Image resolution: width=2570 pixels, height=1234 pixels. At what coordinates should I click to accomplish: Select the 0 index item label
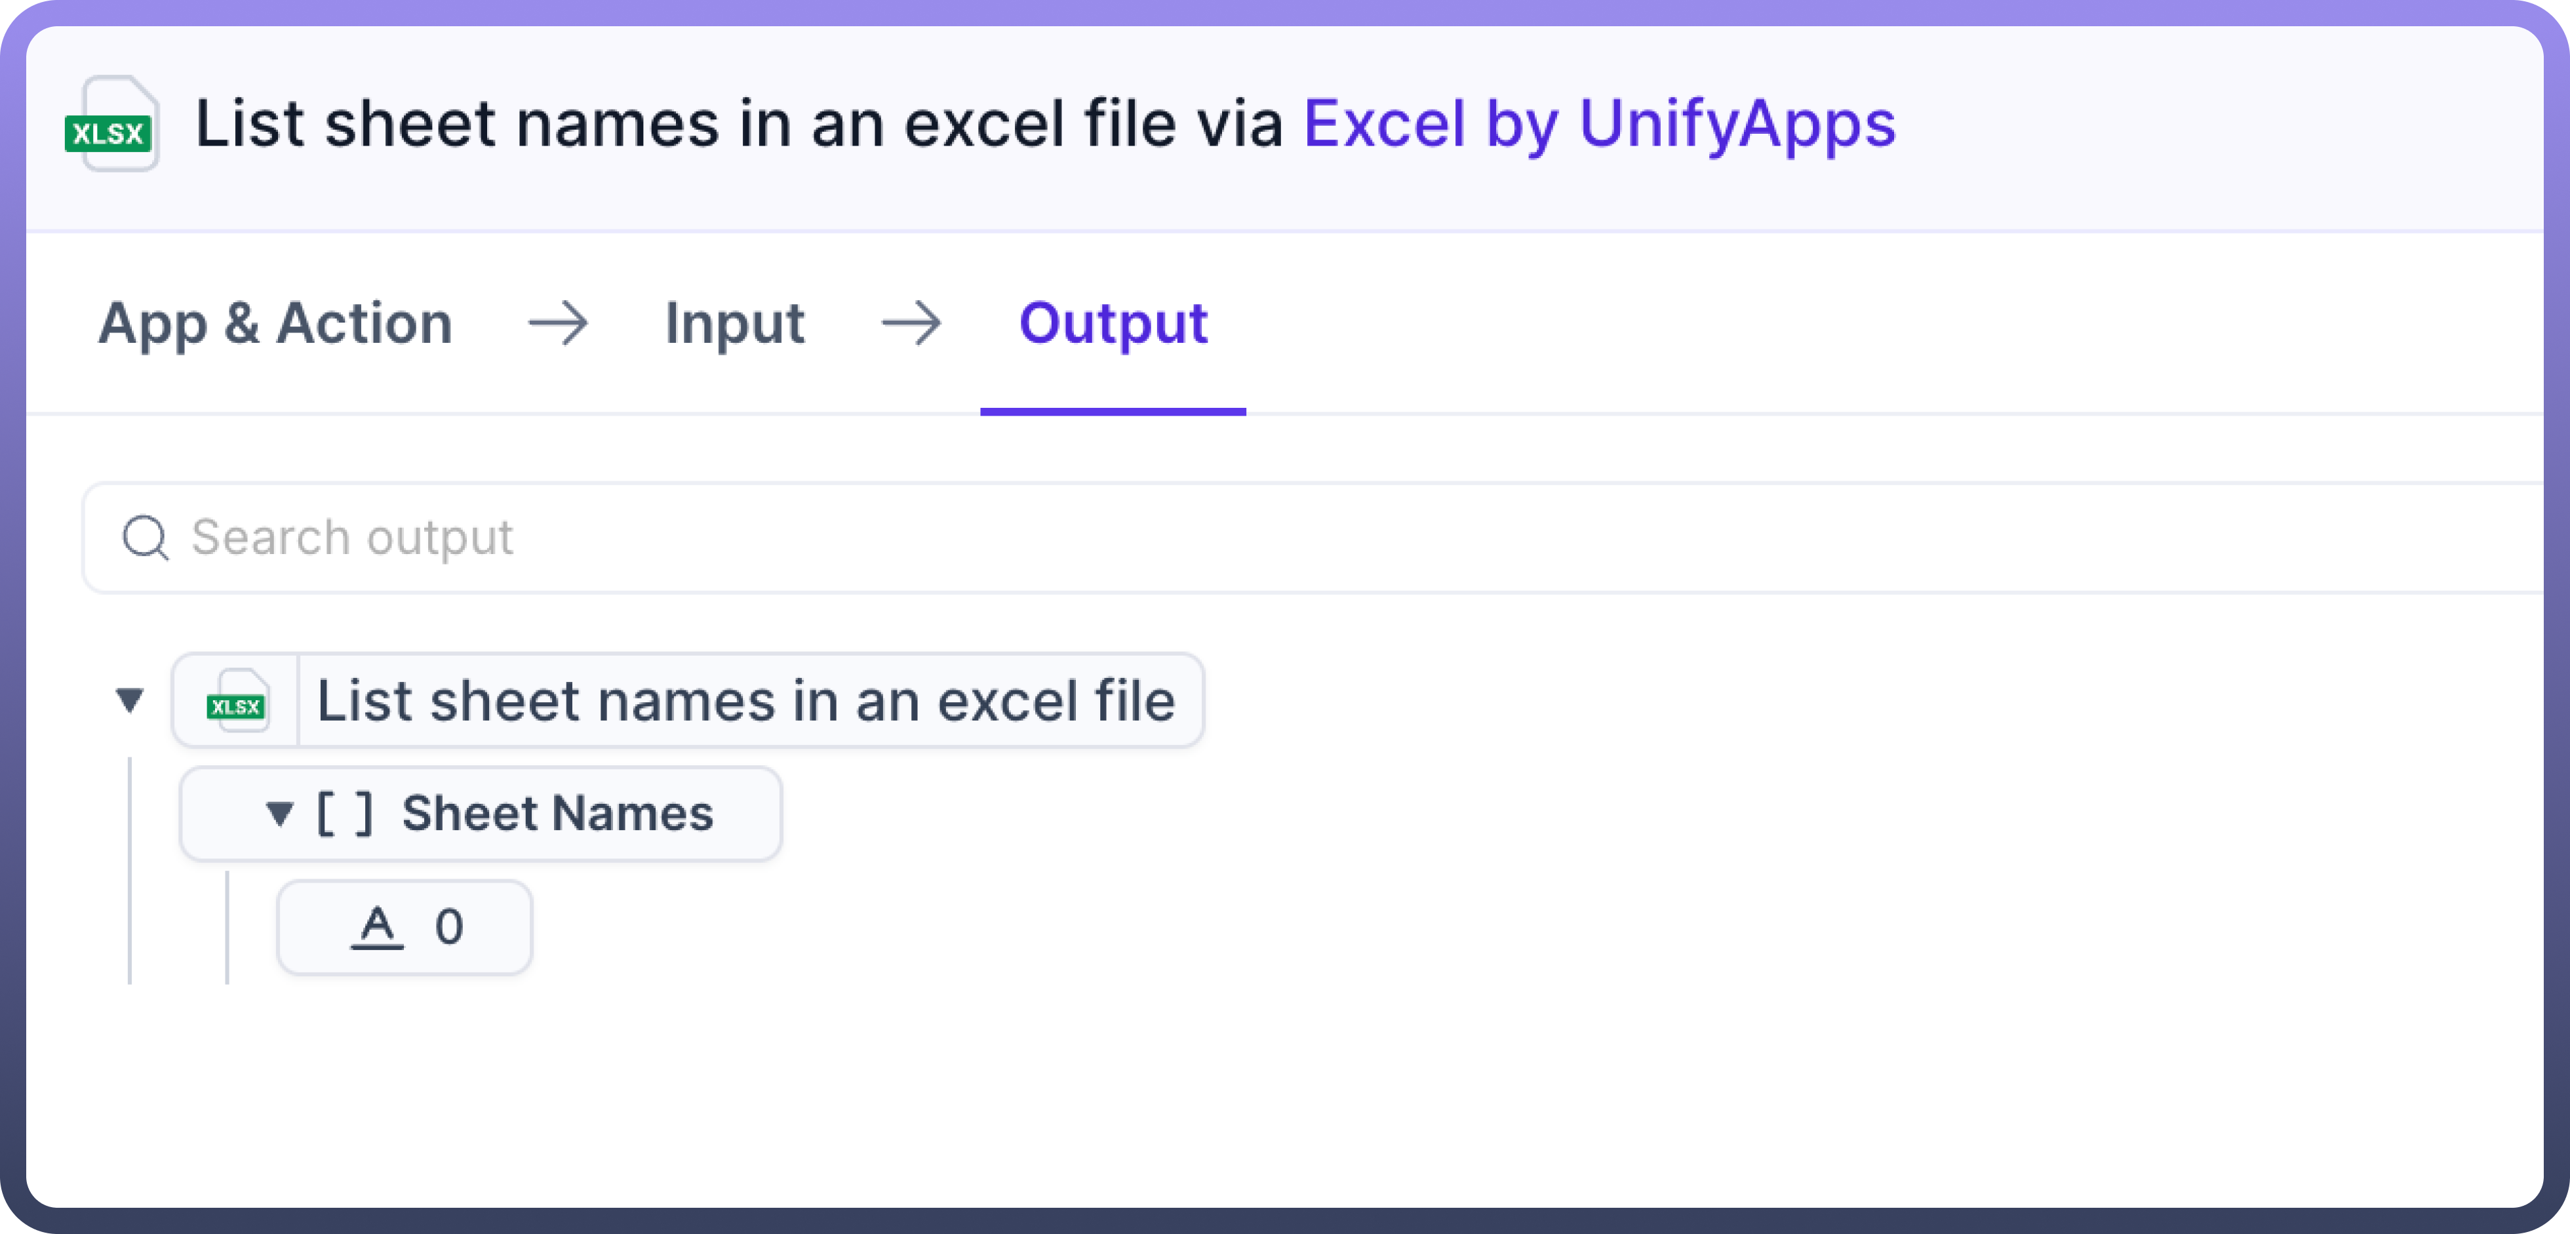pyautogui.click(x=449, y=926)
